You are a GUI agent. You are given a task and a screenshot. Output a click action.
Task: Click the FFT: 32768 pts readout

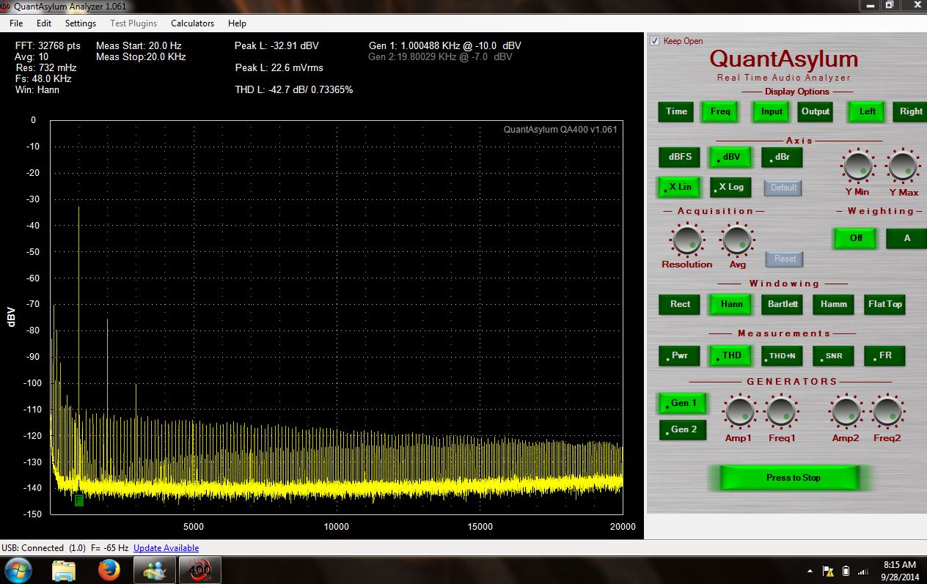(x=48, y=45)
